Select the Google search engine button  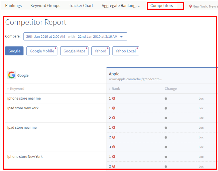(14, 51)
